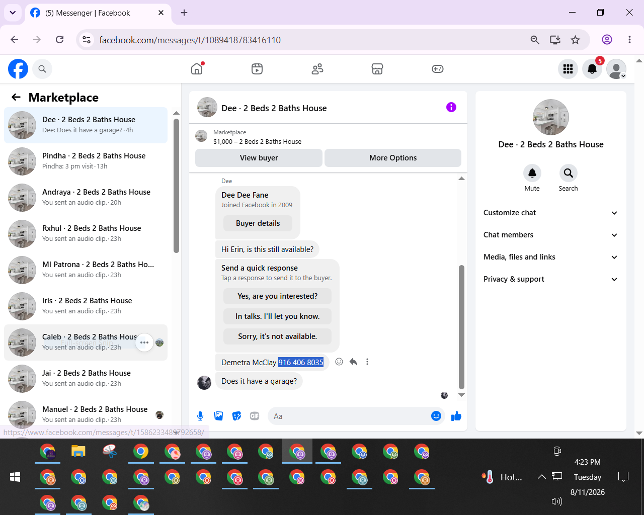Viewport: 644px width, 515px height.
Task: React to the Demetra McClay message
Action: click(339, 362)
